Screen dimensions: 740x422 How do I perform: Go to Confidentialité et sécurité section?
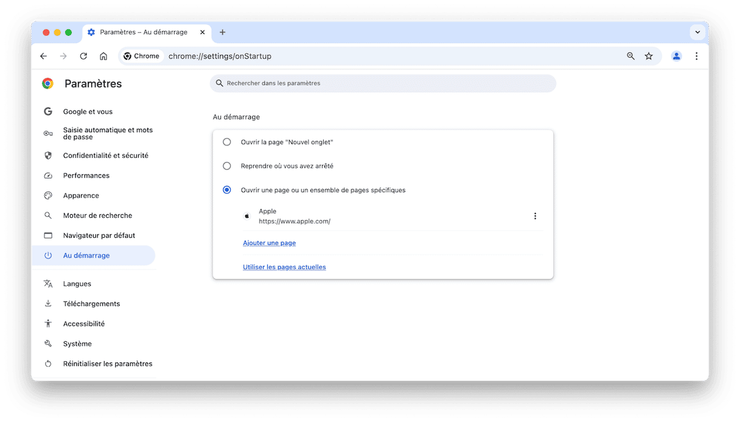click(105, 156)
